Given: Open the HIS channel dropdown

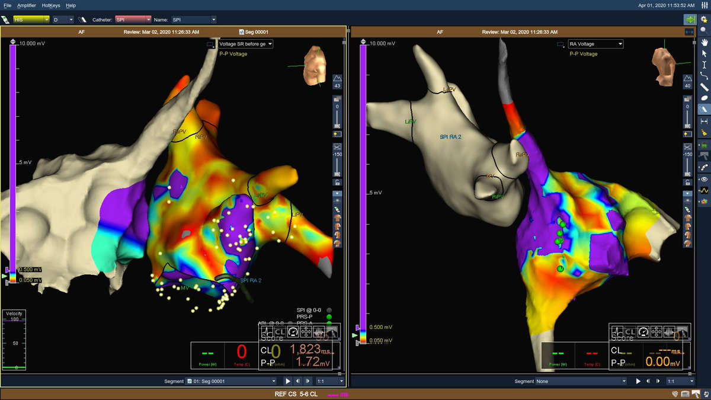Looking at the screenshot, I should coord(31,20).
